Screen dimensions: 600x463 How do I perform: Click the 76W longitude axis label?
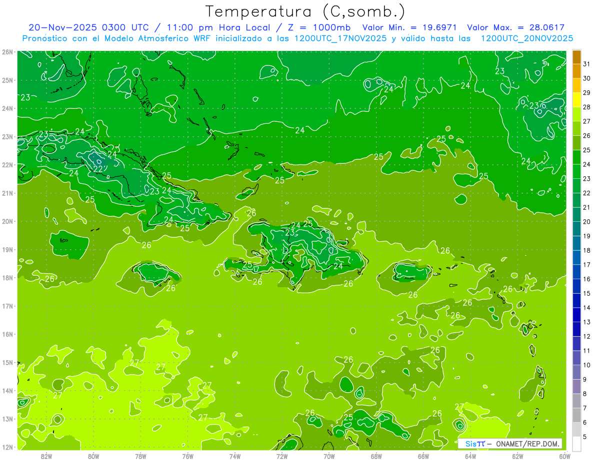187,456
